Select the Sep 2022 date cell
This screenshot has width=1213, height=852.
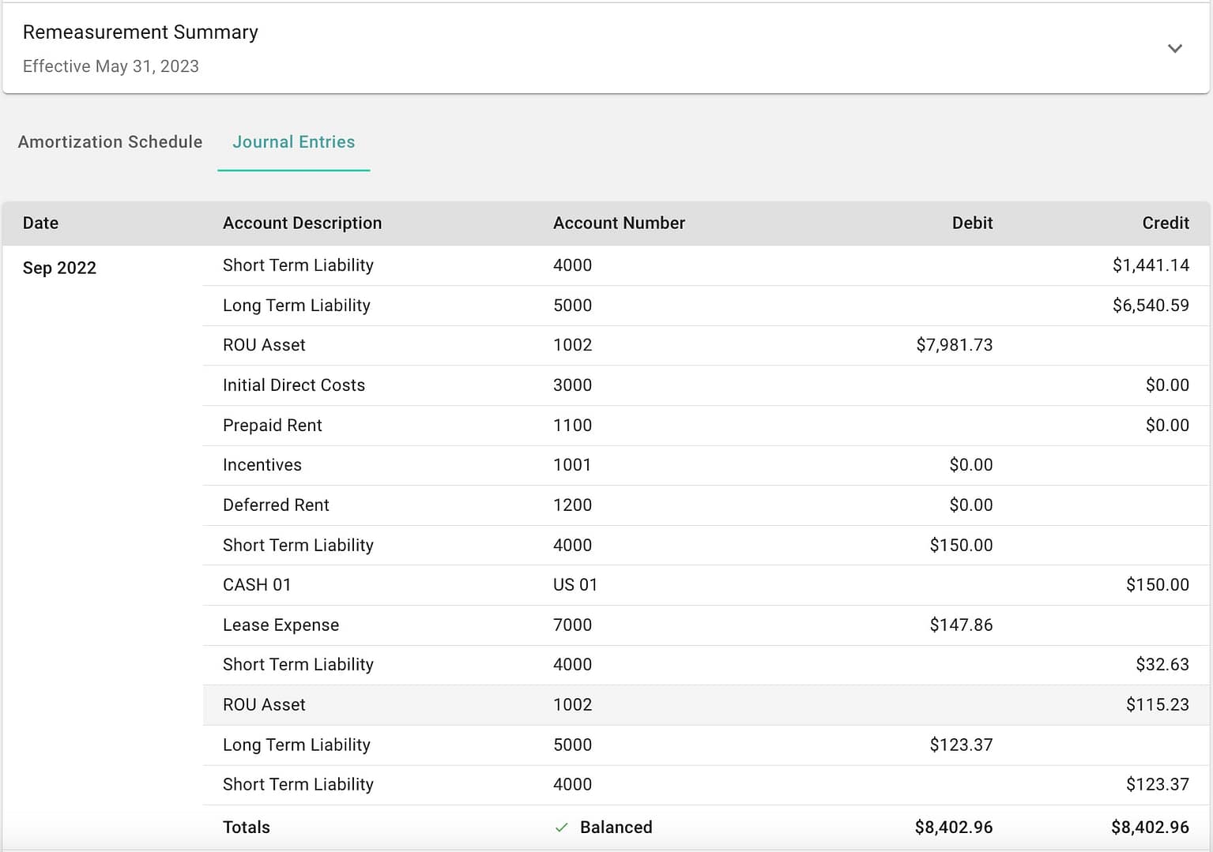coord(59,268)
